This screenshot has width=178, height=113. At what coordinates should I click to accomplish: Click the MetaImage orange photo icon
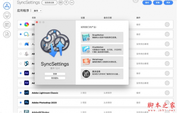click(x=86, y=62)
